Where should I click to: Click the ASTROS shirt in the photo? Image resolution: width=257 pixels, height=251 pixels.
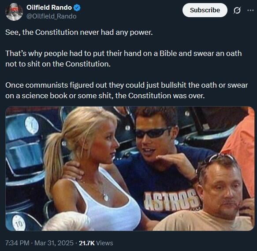(x=172, y=201)
